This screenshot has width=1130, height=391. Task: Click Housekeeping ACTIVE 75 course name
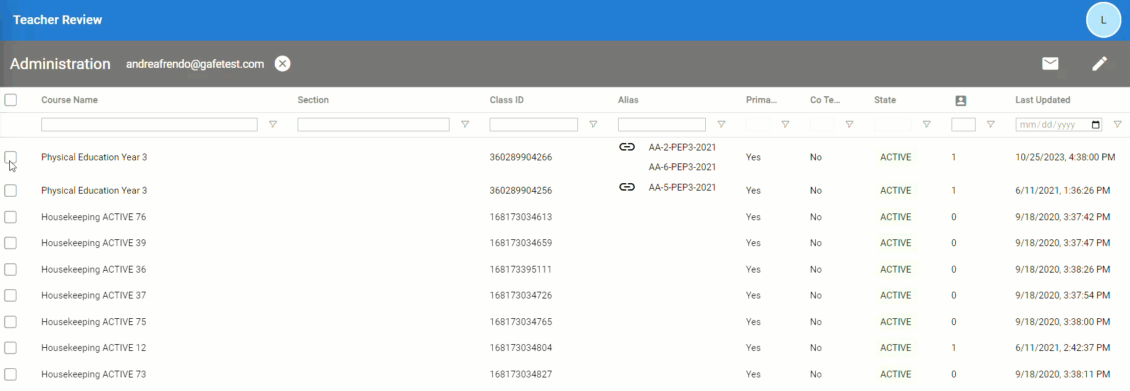click(94, 322)
